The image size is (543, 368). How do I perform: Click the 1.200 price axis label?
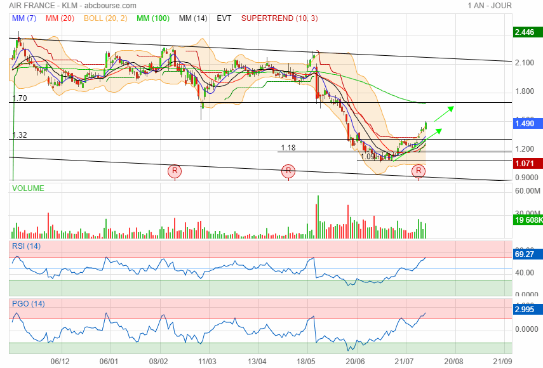[x=525, y=149]
